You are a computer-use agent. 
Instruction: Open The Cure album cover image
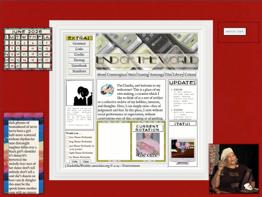(147, 145)
